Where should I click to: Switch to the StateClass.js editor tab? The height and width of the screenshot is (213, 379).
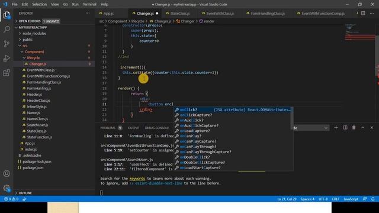(x=180, y=14)
